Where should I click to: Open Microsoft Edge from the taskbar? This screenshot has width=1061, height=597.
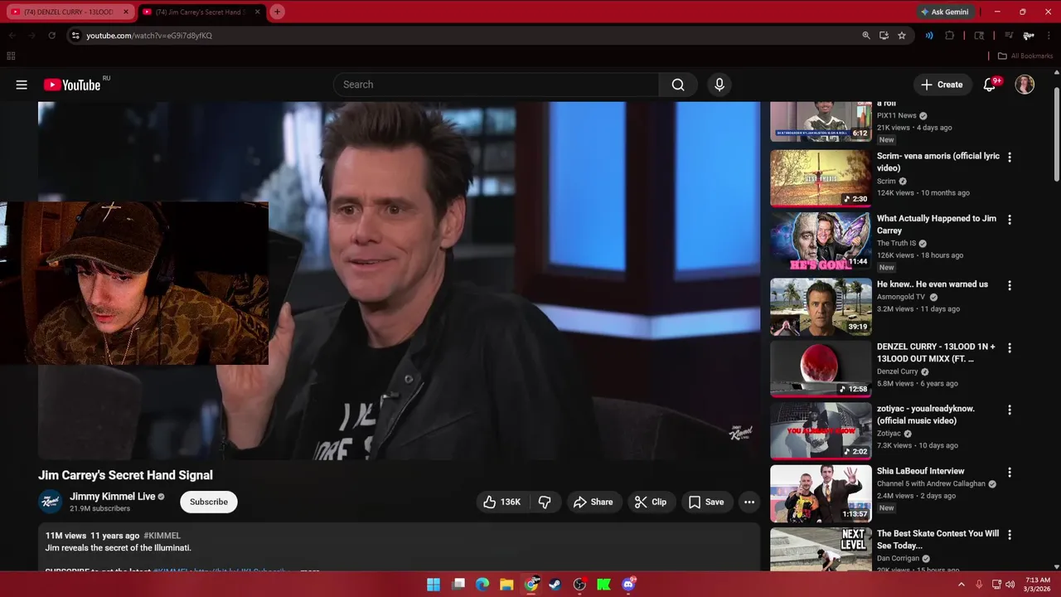(x=482, y=585)
